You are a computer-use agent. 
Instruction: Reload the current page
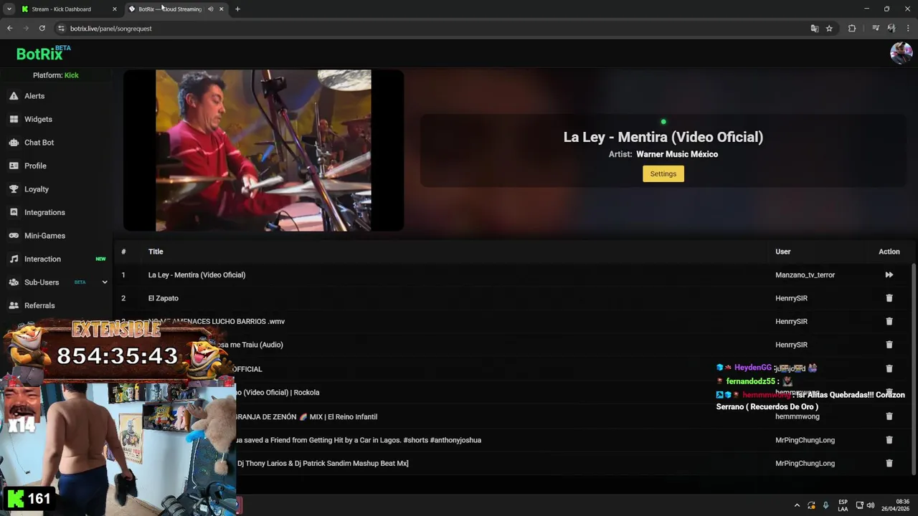[42, 29]
